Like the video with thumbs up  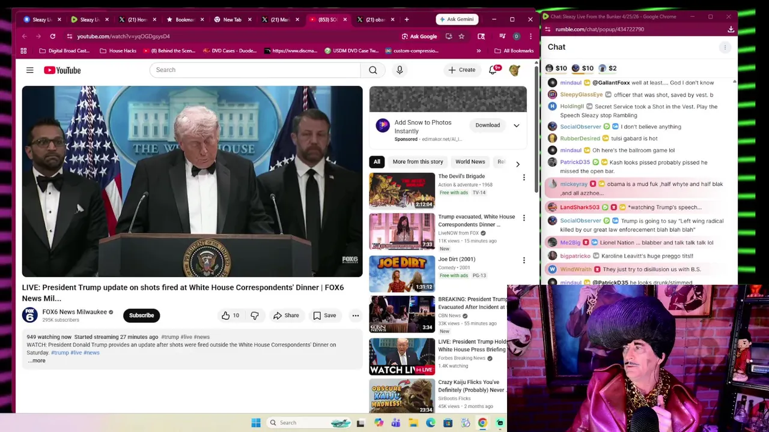[x=230, y=316]
